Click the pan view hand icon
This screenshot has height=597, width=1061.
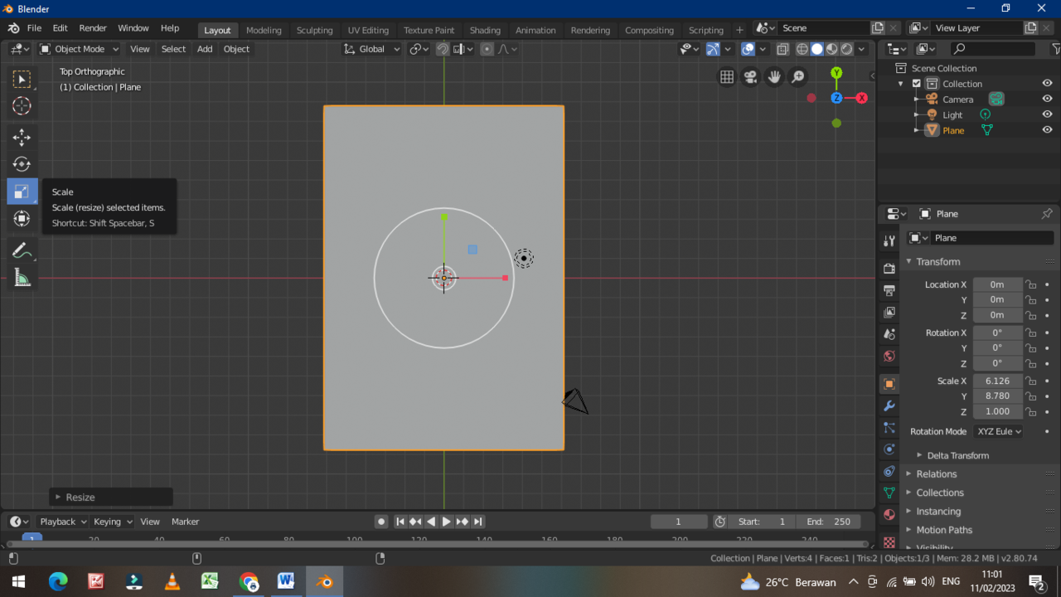point(774,77)
